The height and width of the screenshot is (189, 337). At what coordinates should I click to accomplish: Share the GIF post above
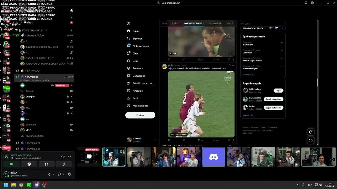point(233,60)
